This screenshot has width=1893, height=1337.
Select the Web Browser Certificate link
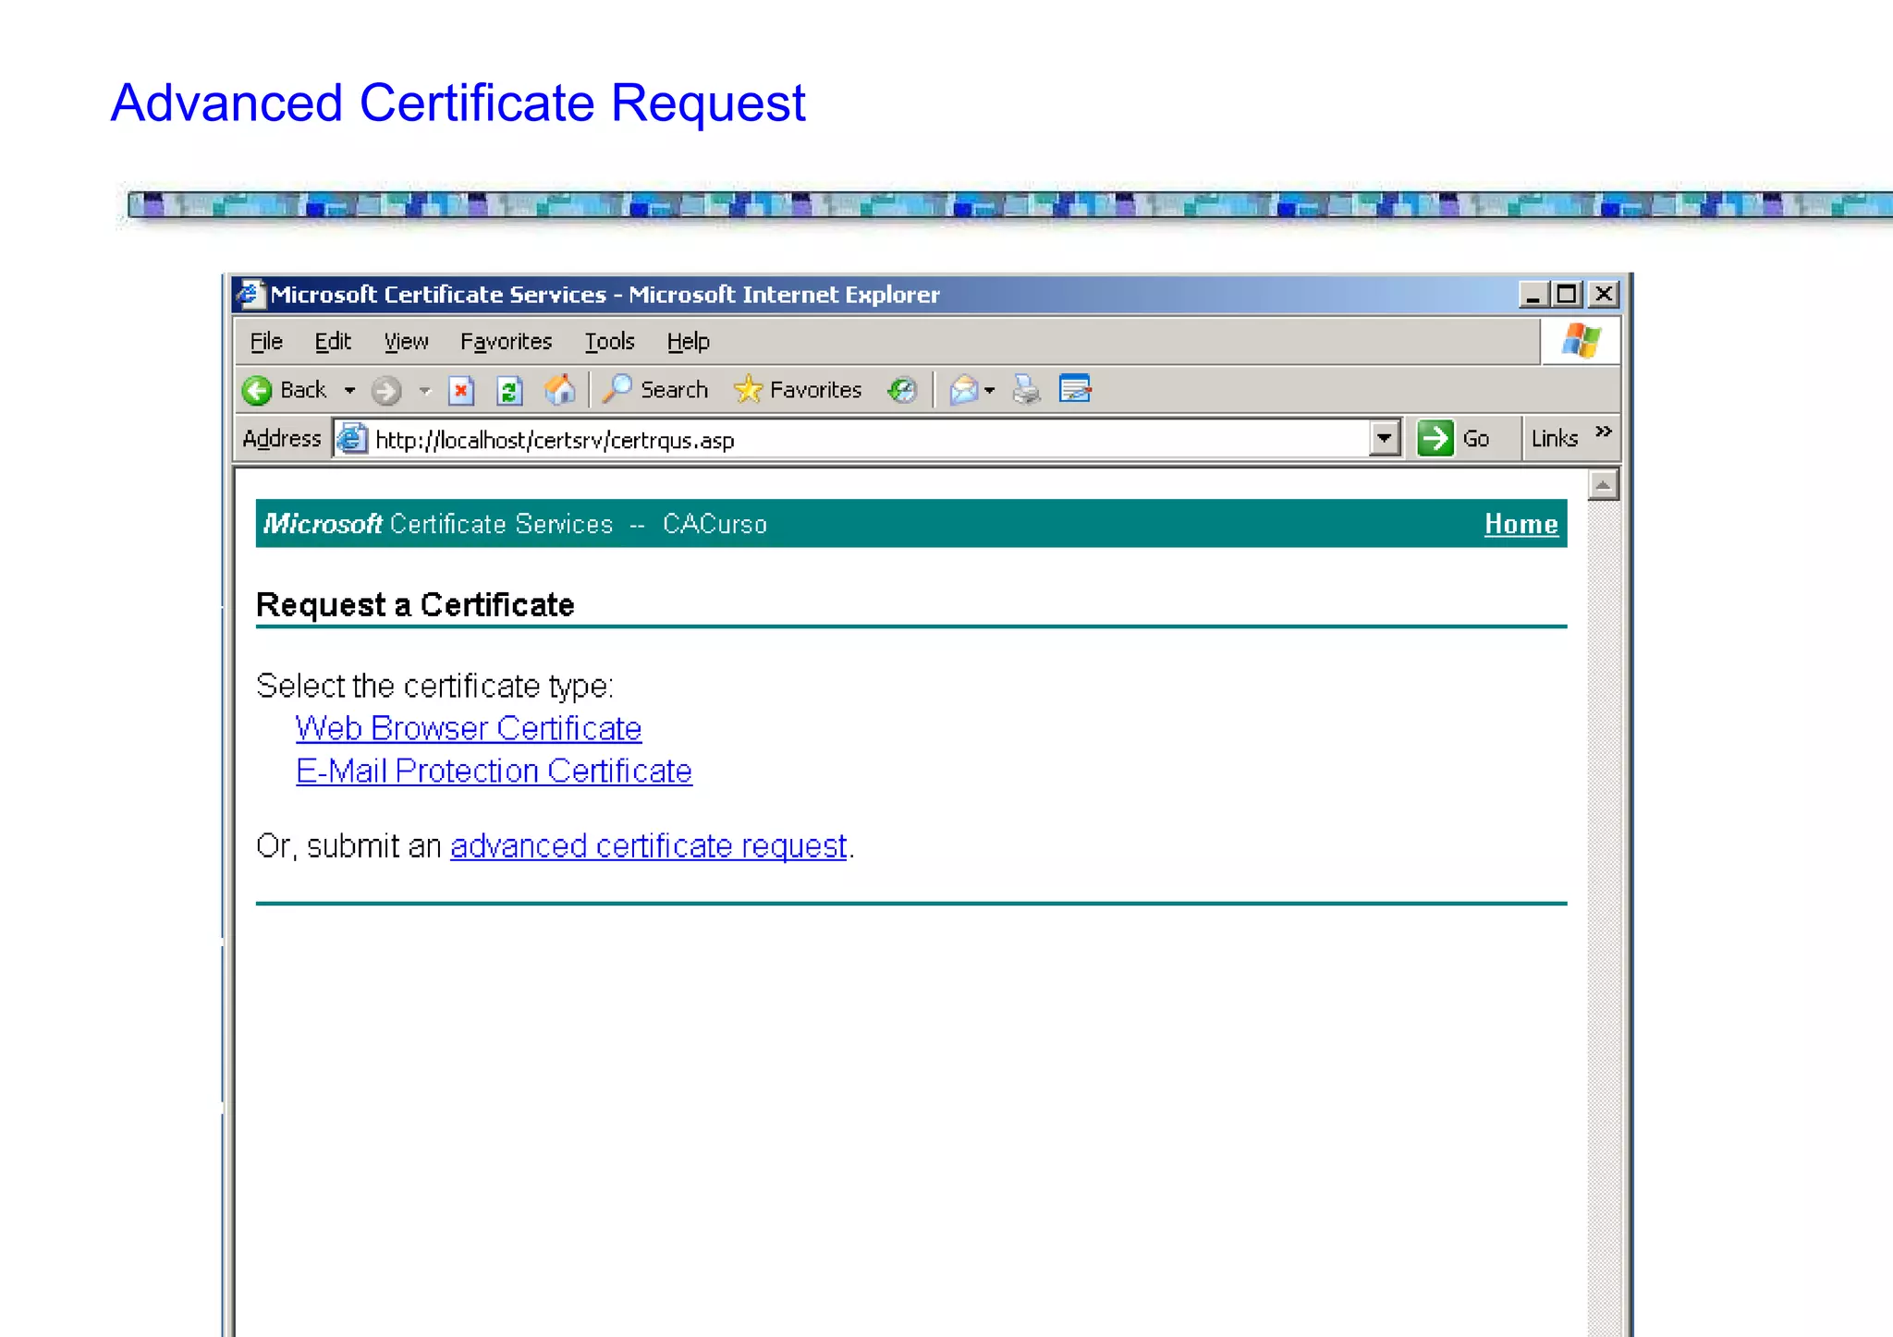click(469, 728)
